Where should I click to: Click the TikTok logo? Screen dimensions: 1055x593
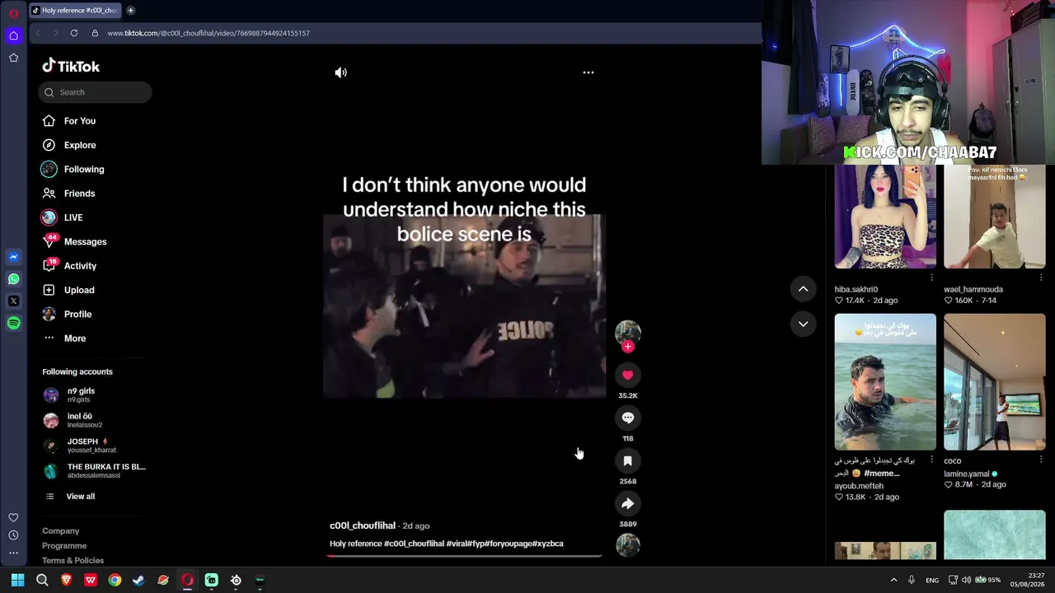pyautogui.click(x=71, y=66)
